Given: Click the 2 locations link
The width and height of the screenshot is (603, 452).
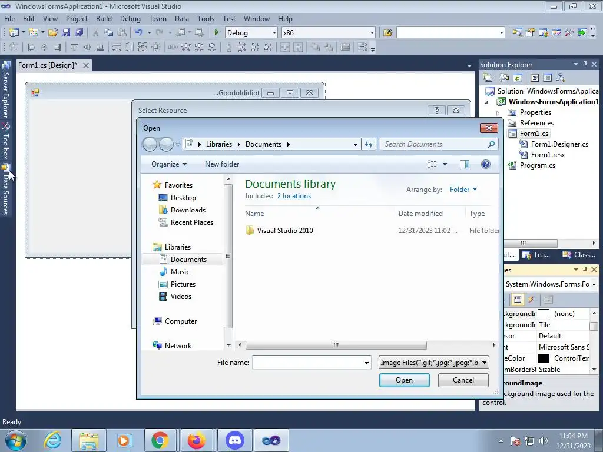Looking at the screenshot, I should point(294,196).
